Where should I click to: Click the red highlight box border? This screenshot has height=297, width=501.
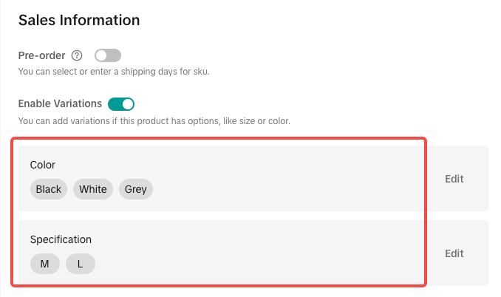(x=426, y=214)
